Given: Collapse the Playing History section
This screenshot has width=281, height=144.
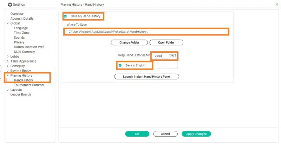Looking at the screenshot, I should click(8, 76).
